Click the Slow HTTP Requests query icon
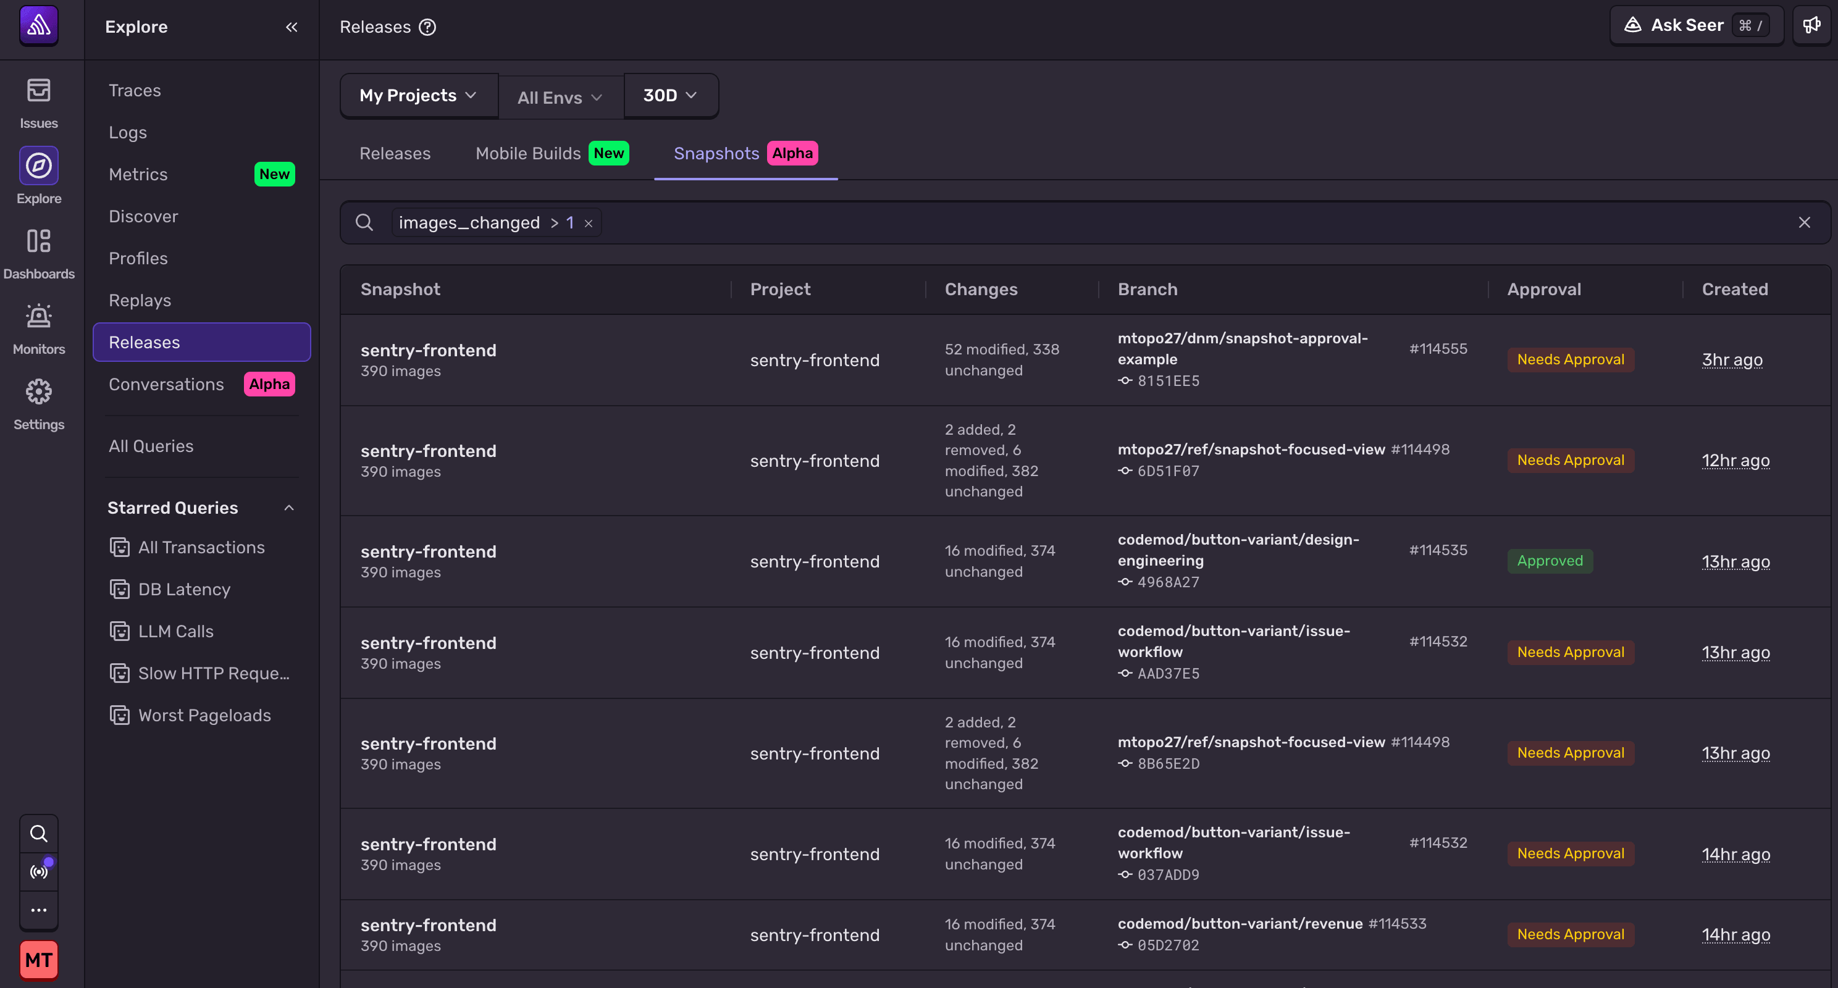This screenshot has height=988, width=1838. point(120,674)
